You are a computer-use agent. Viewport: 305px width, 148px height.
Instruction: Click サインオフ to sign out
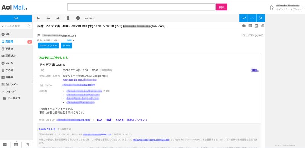click(282, 9)
